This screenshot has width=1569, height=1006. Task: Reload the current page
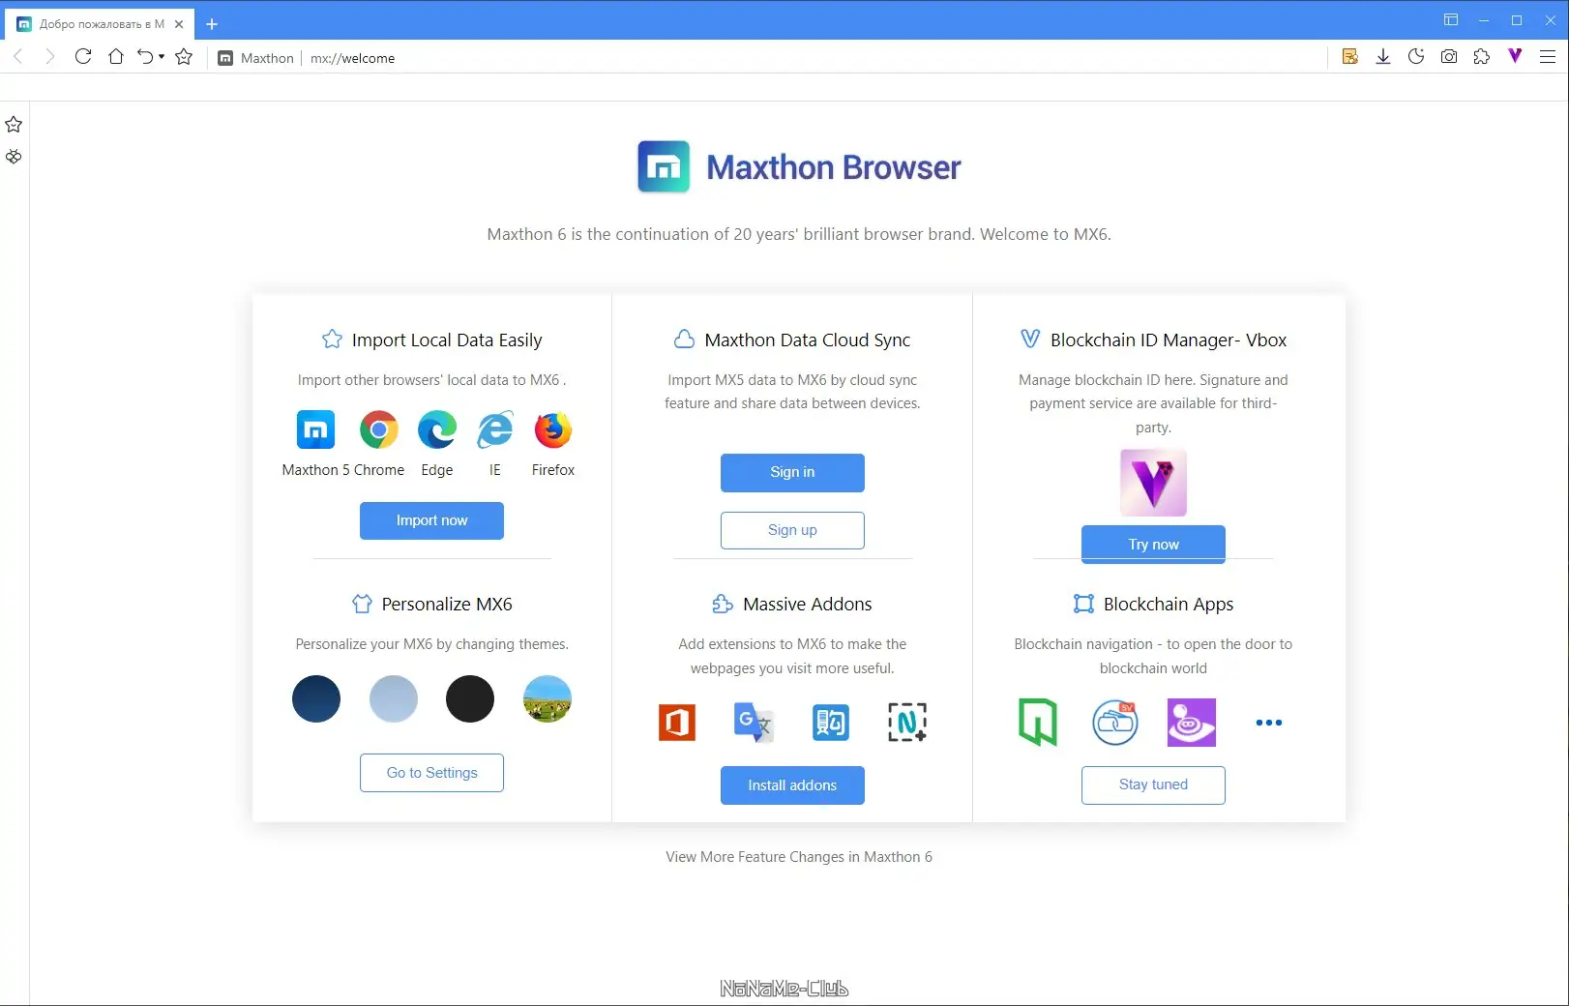[x=83, y=57]
